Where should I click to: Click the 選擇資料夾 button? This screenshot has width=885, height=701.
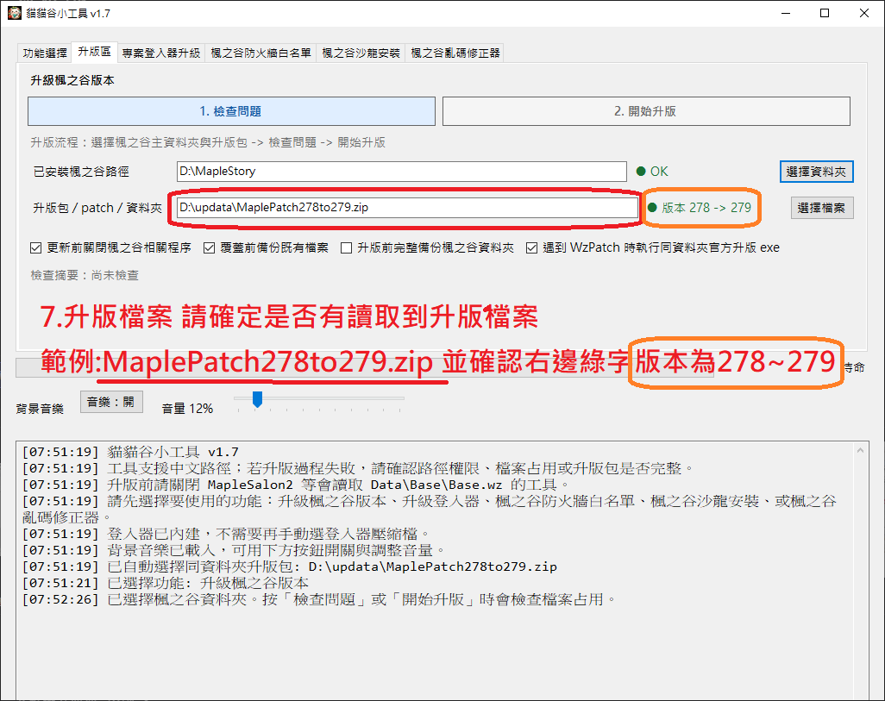816,172
